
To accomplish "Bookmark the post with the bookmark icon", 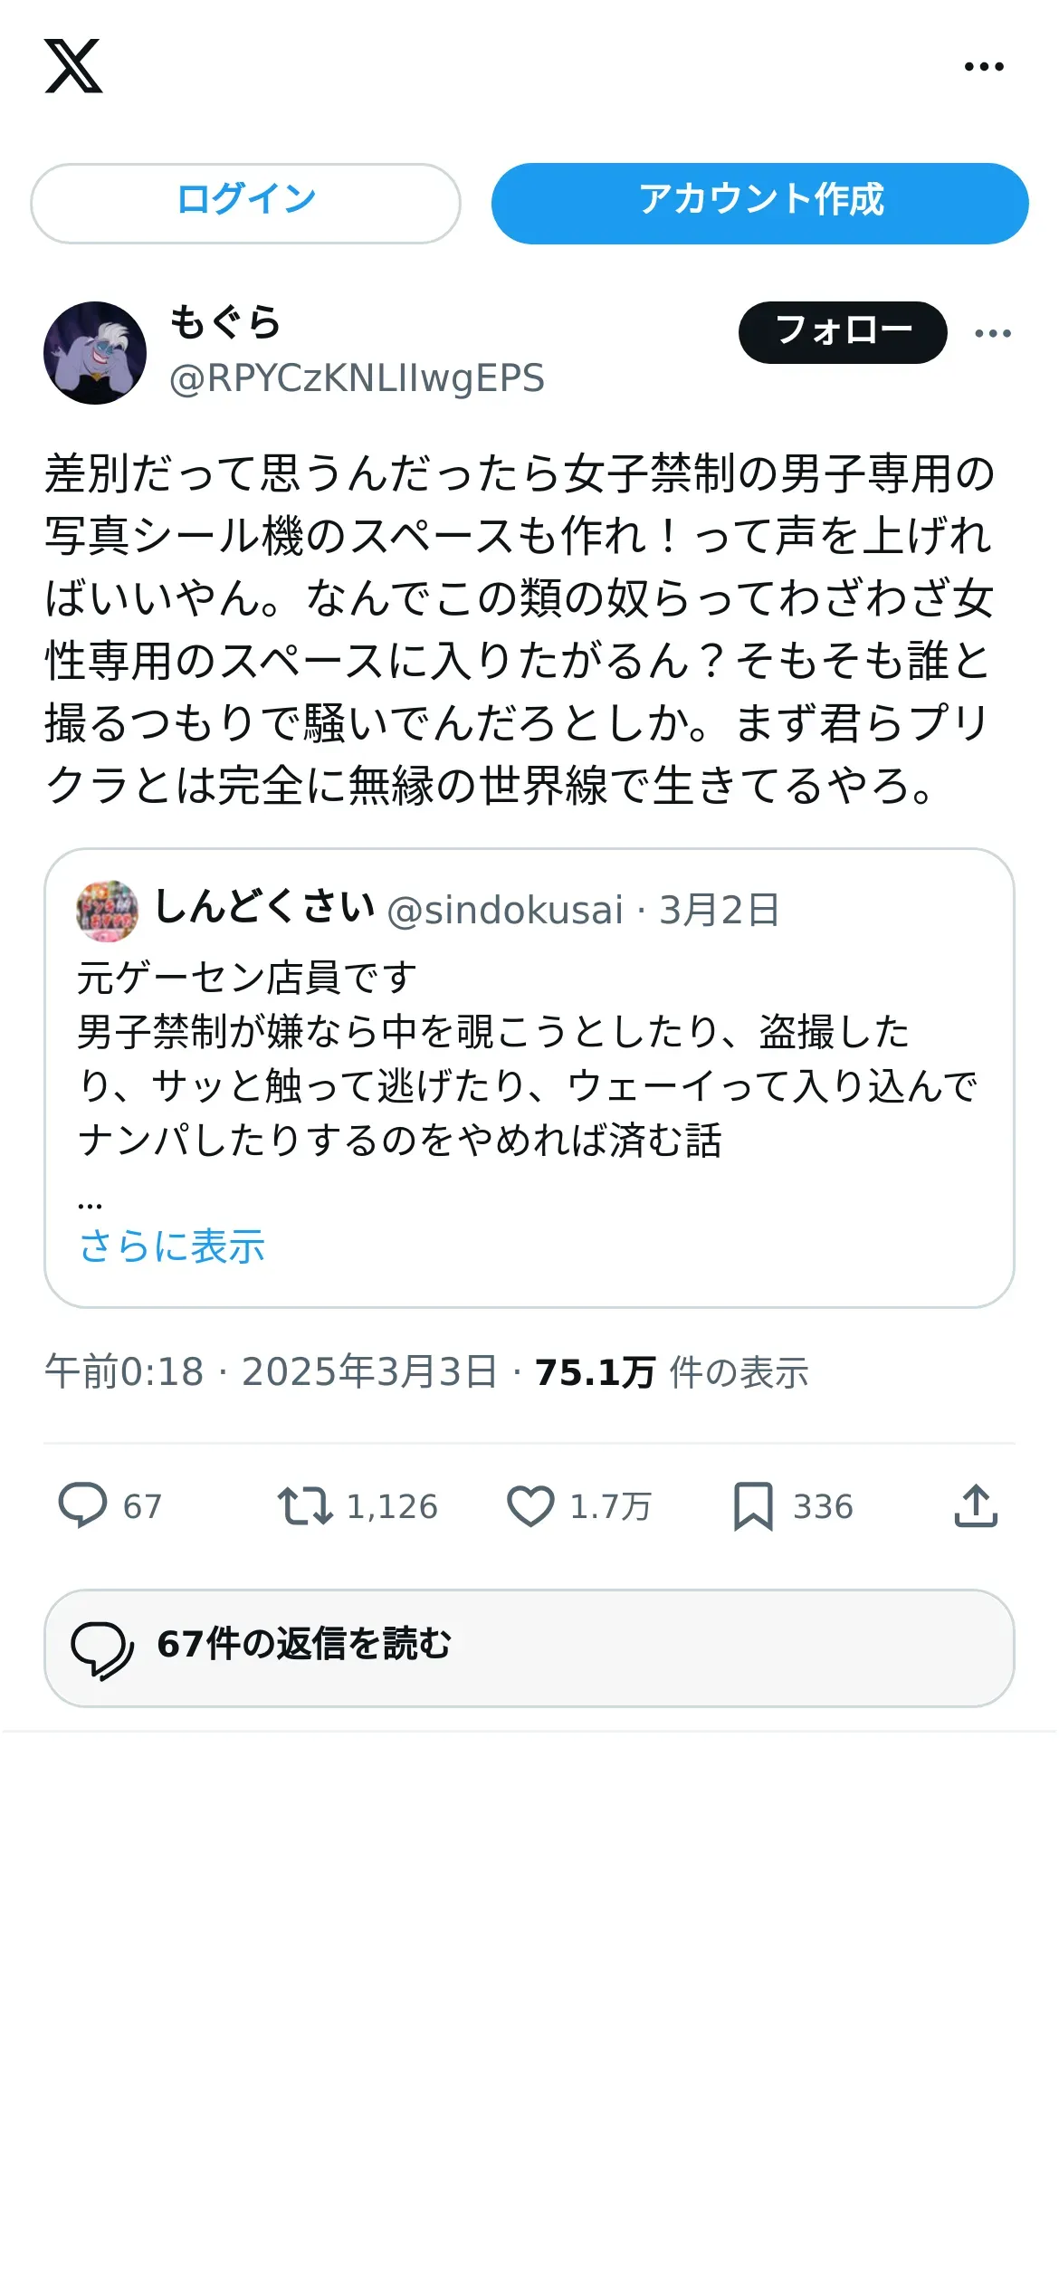I will (x=753, y=1506).
